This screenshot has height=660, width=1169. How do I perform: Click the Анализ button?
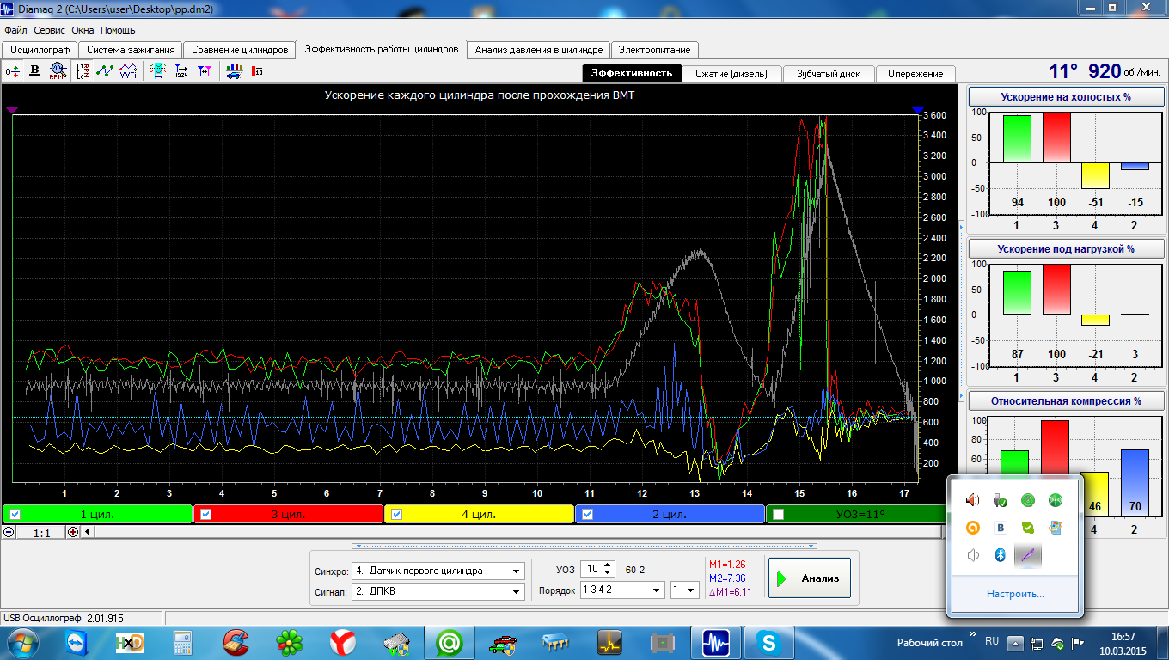click(810, 578)
